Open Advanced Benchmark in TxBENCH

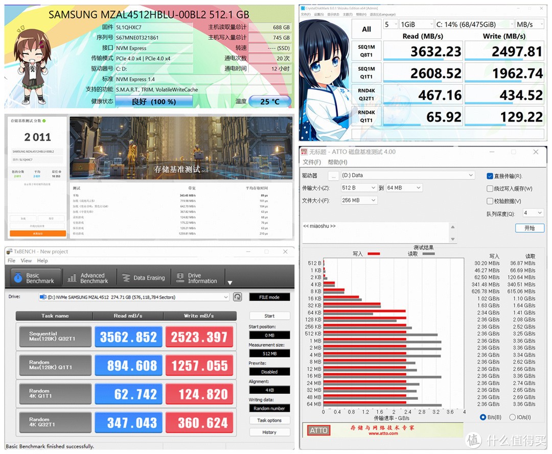pyautogui.click(x=88, y=277)
